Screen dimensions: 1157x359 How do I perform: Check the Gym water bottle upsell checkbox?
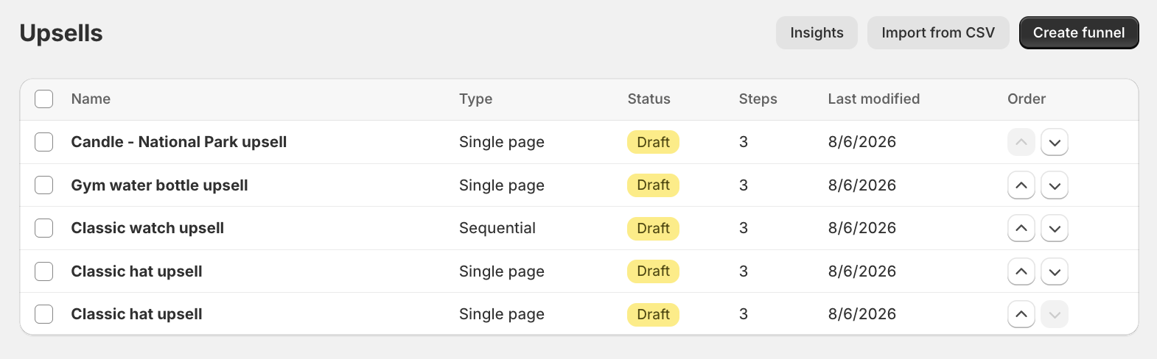pyautogui.click(x=44, y=185)
